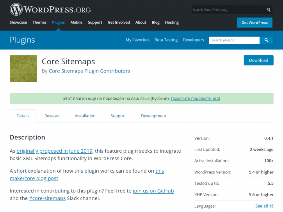Image resolution: width=283 pixels, height=212 pixels.
Task: Open 'originally proposed in June 2019' link
Action: click(x=55, y=151)
